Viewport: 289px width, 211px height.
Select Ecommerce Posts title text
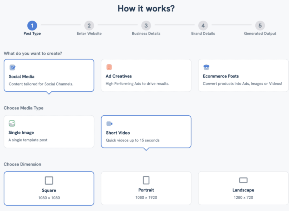(x=221, y=76)
